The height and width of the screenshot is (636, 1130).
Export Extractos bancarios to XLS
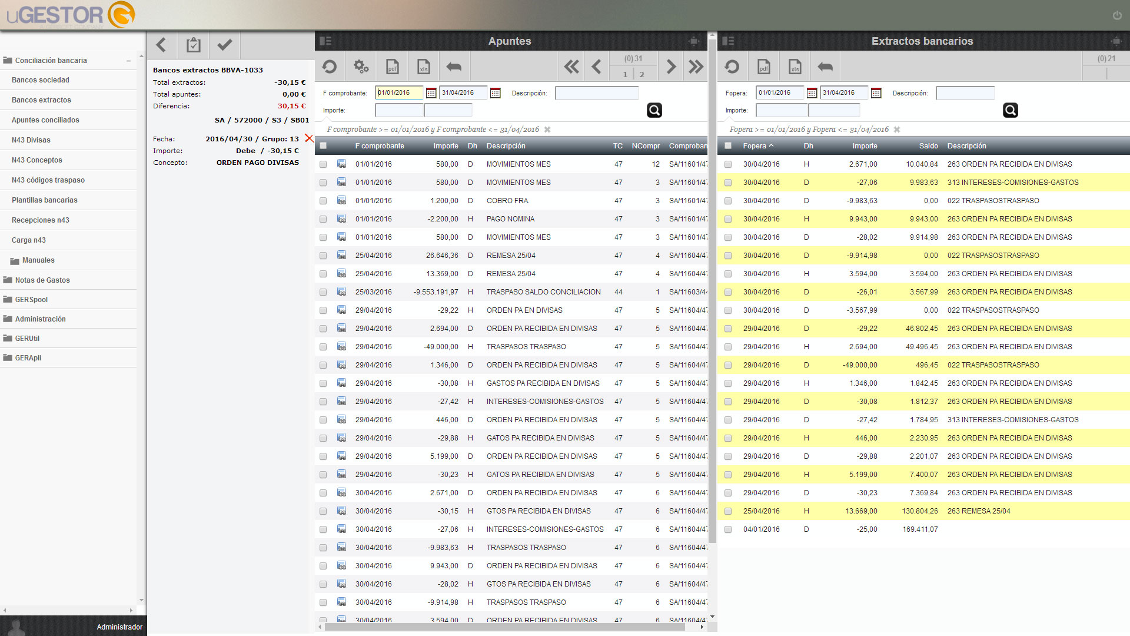[795, 67]
